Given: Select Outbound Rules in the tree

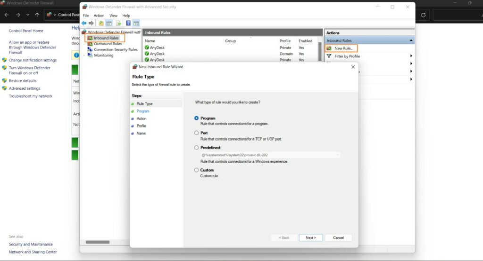Looking at the screenshot, I should pyautogui.click(x=108, y=44).
